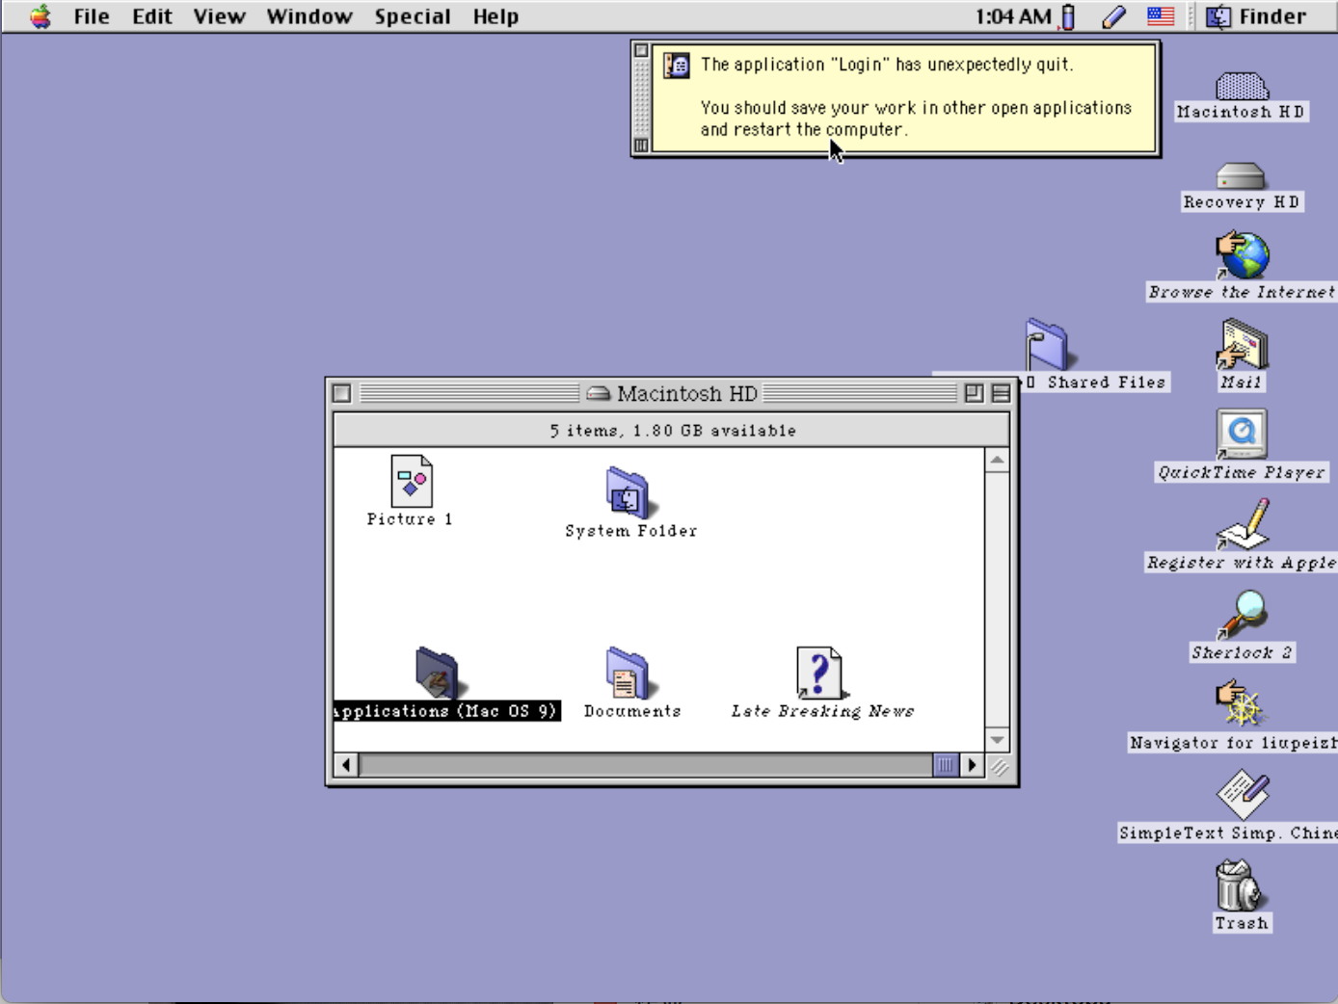Select the System Folder in the window
This screenshot has width=1338, height=1004.
coord(628,493)
